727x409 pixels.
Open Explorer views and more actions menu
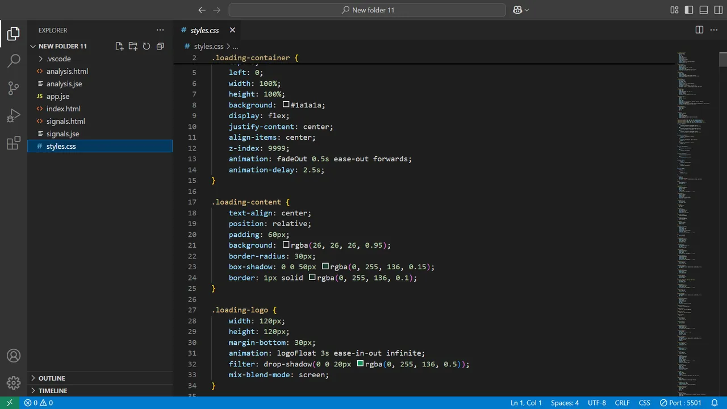[x=160, y=30]
